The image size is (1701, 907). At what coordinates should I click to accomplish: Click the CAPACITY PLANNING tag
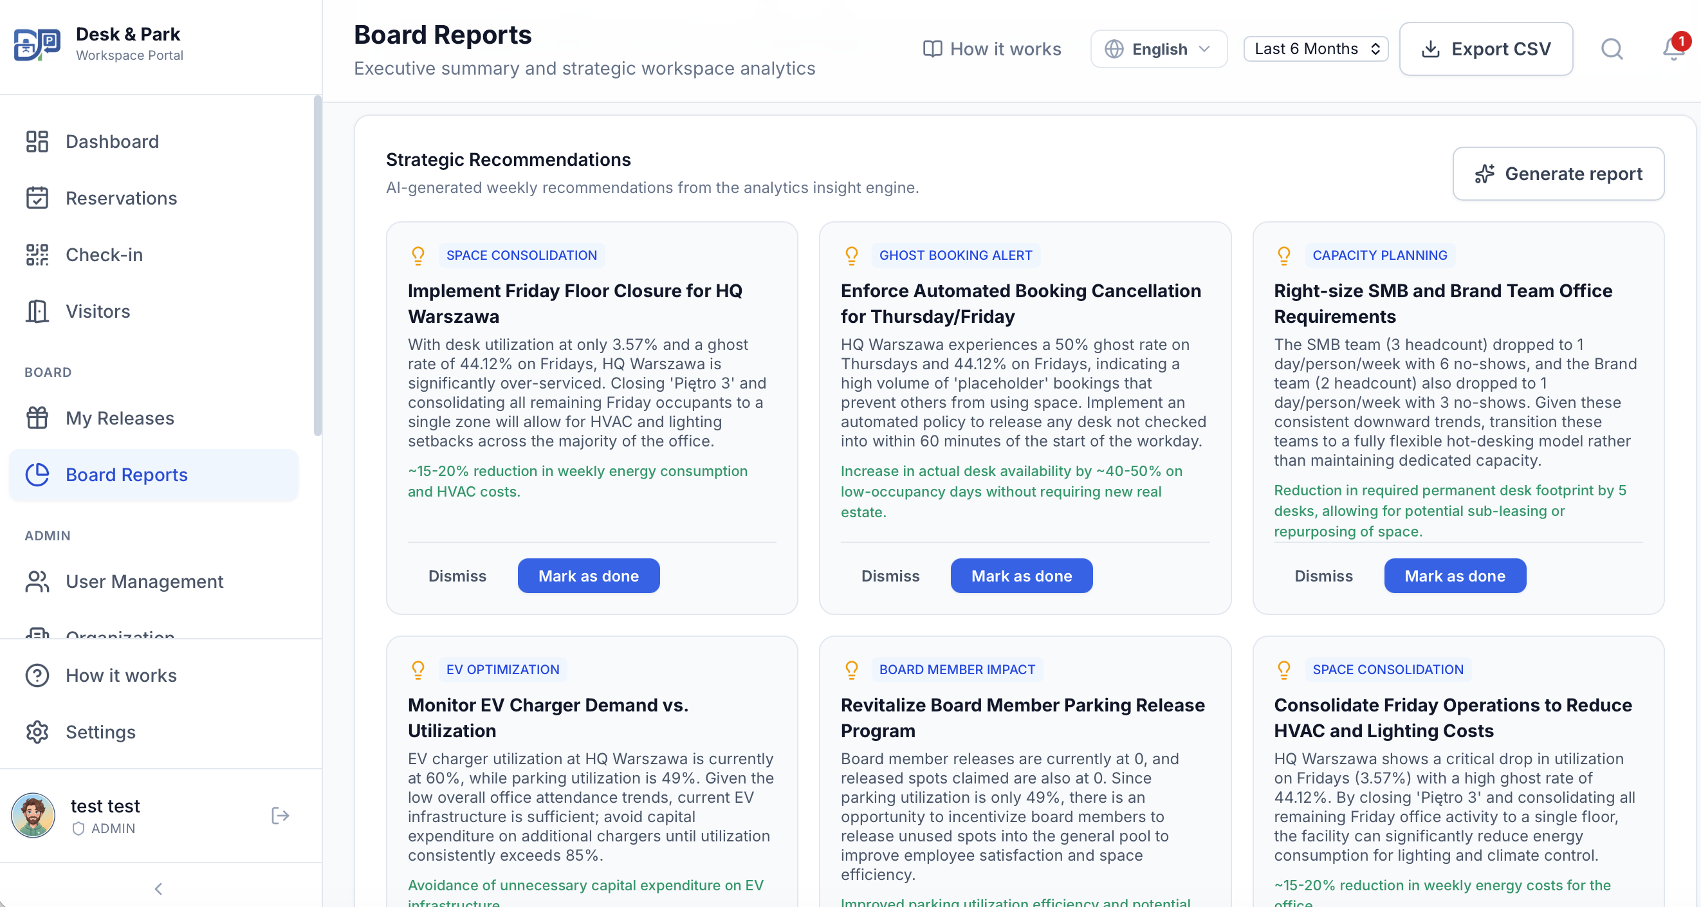coord(1379,255)
